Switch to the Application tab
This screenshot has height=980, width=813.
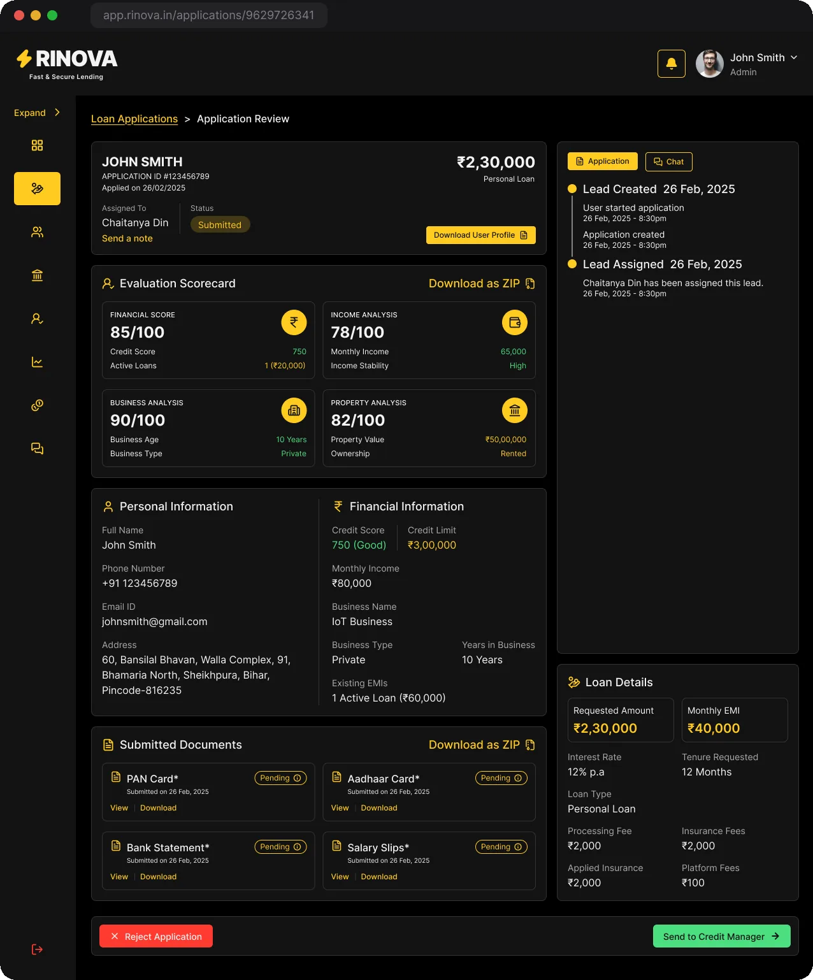tap(603, 161)
